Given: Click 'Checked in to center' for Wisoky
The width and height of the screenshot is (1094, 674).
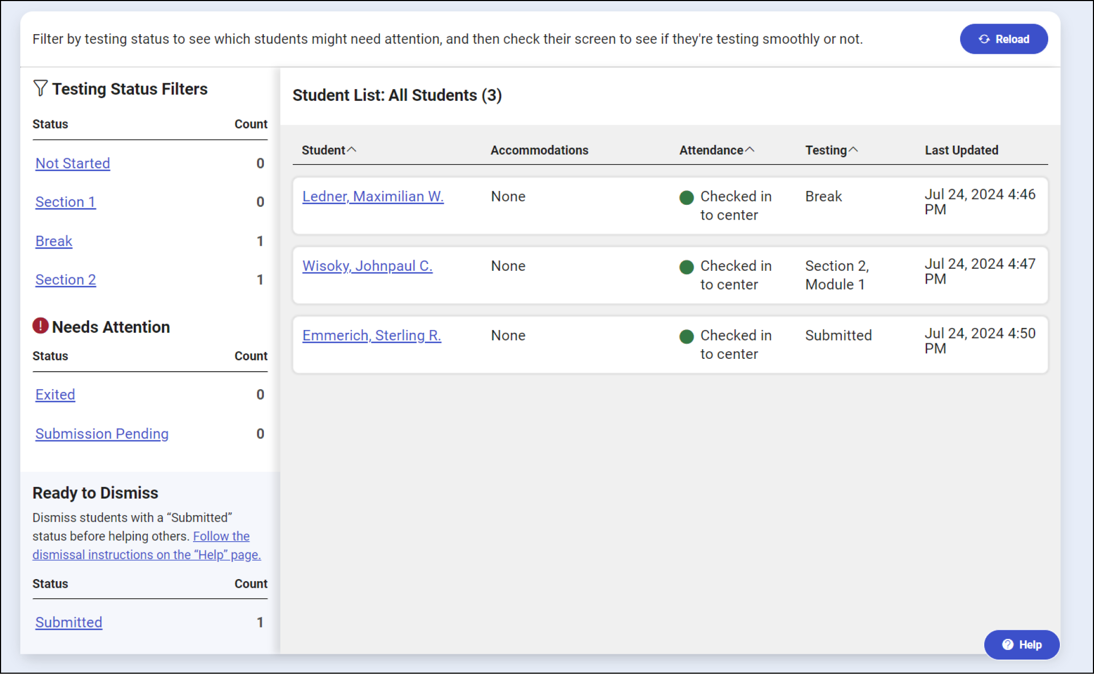Looking at the screenshot, I should pos(736,275).
